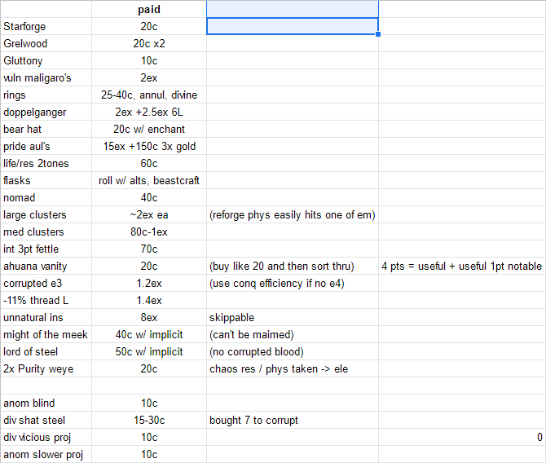Select the 'ahuana vanity' cell
The image size is (546, 463).
[x=46, y=266]
